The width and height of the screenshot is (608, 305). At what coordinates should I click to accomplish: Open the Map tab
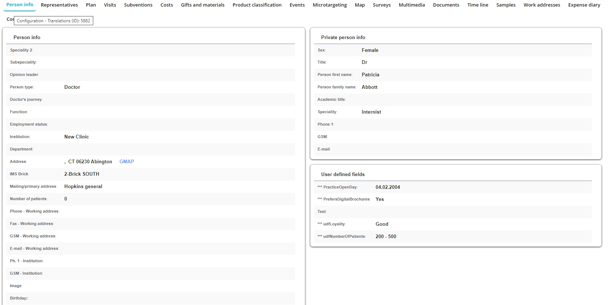(360, 5)
